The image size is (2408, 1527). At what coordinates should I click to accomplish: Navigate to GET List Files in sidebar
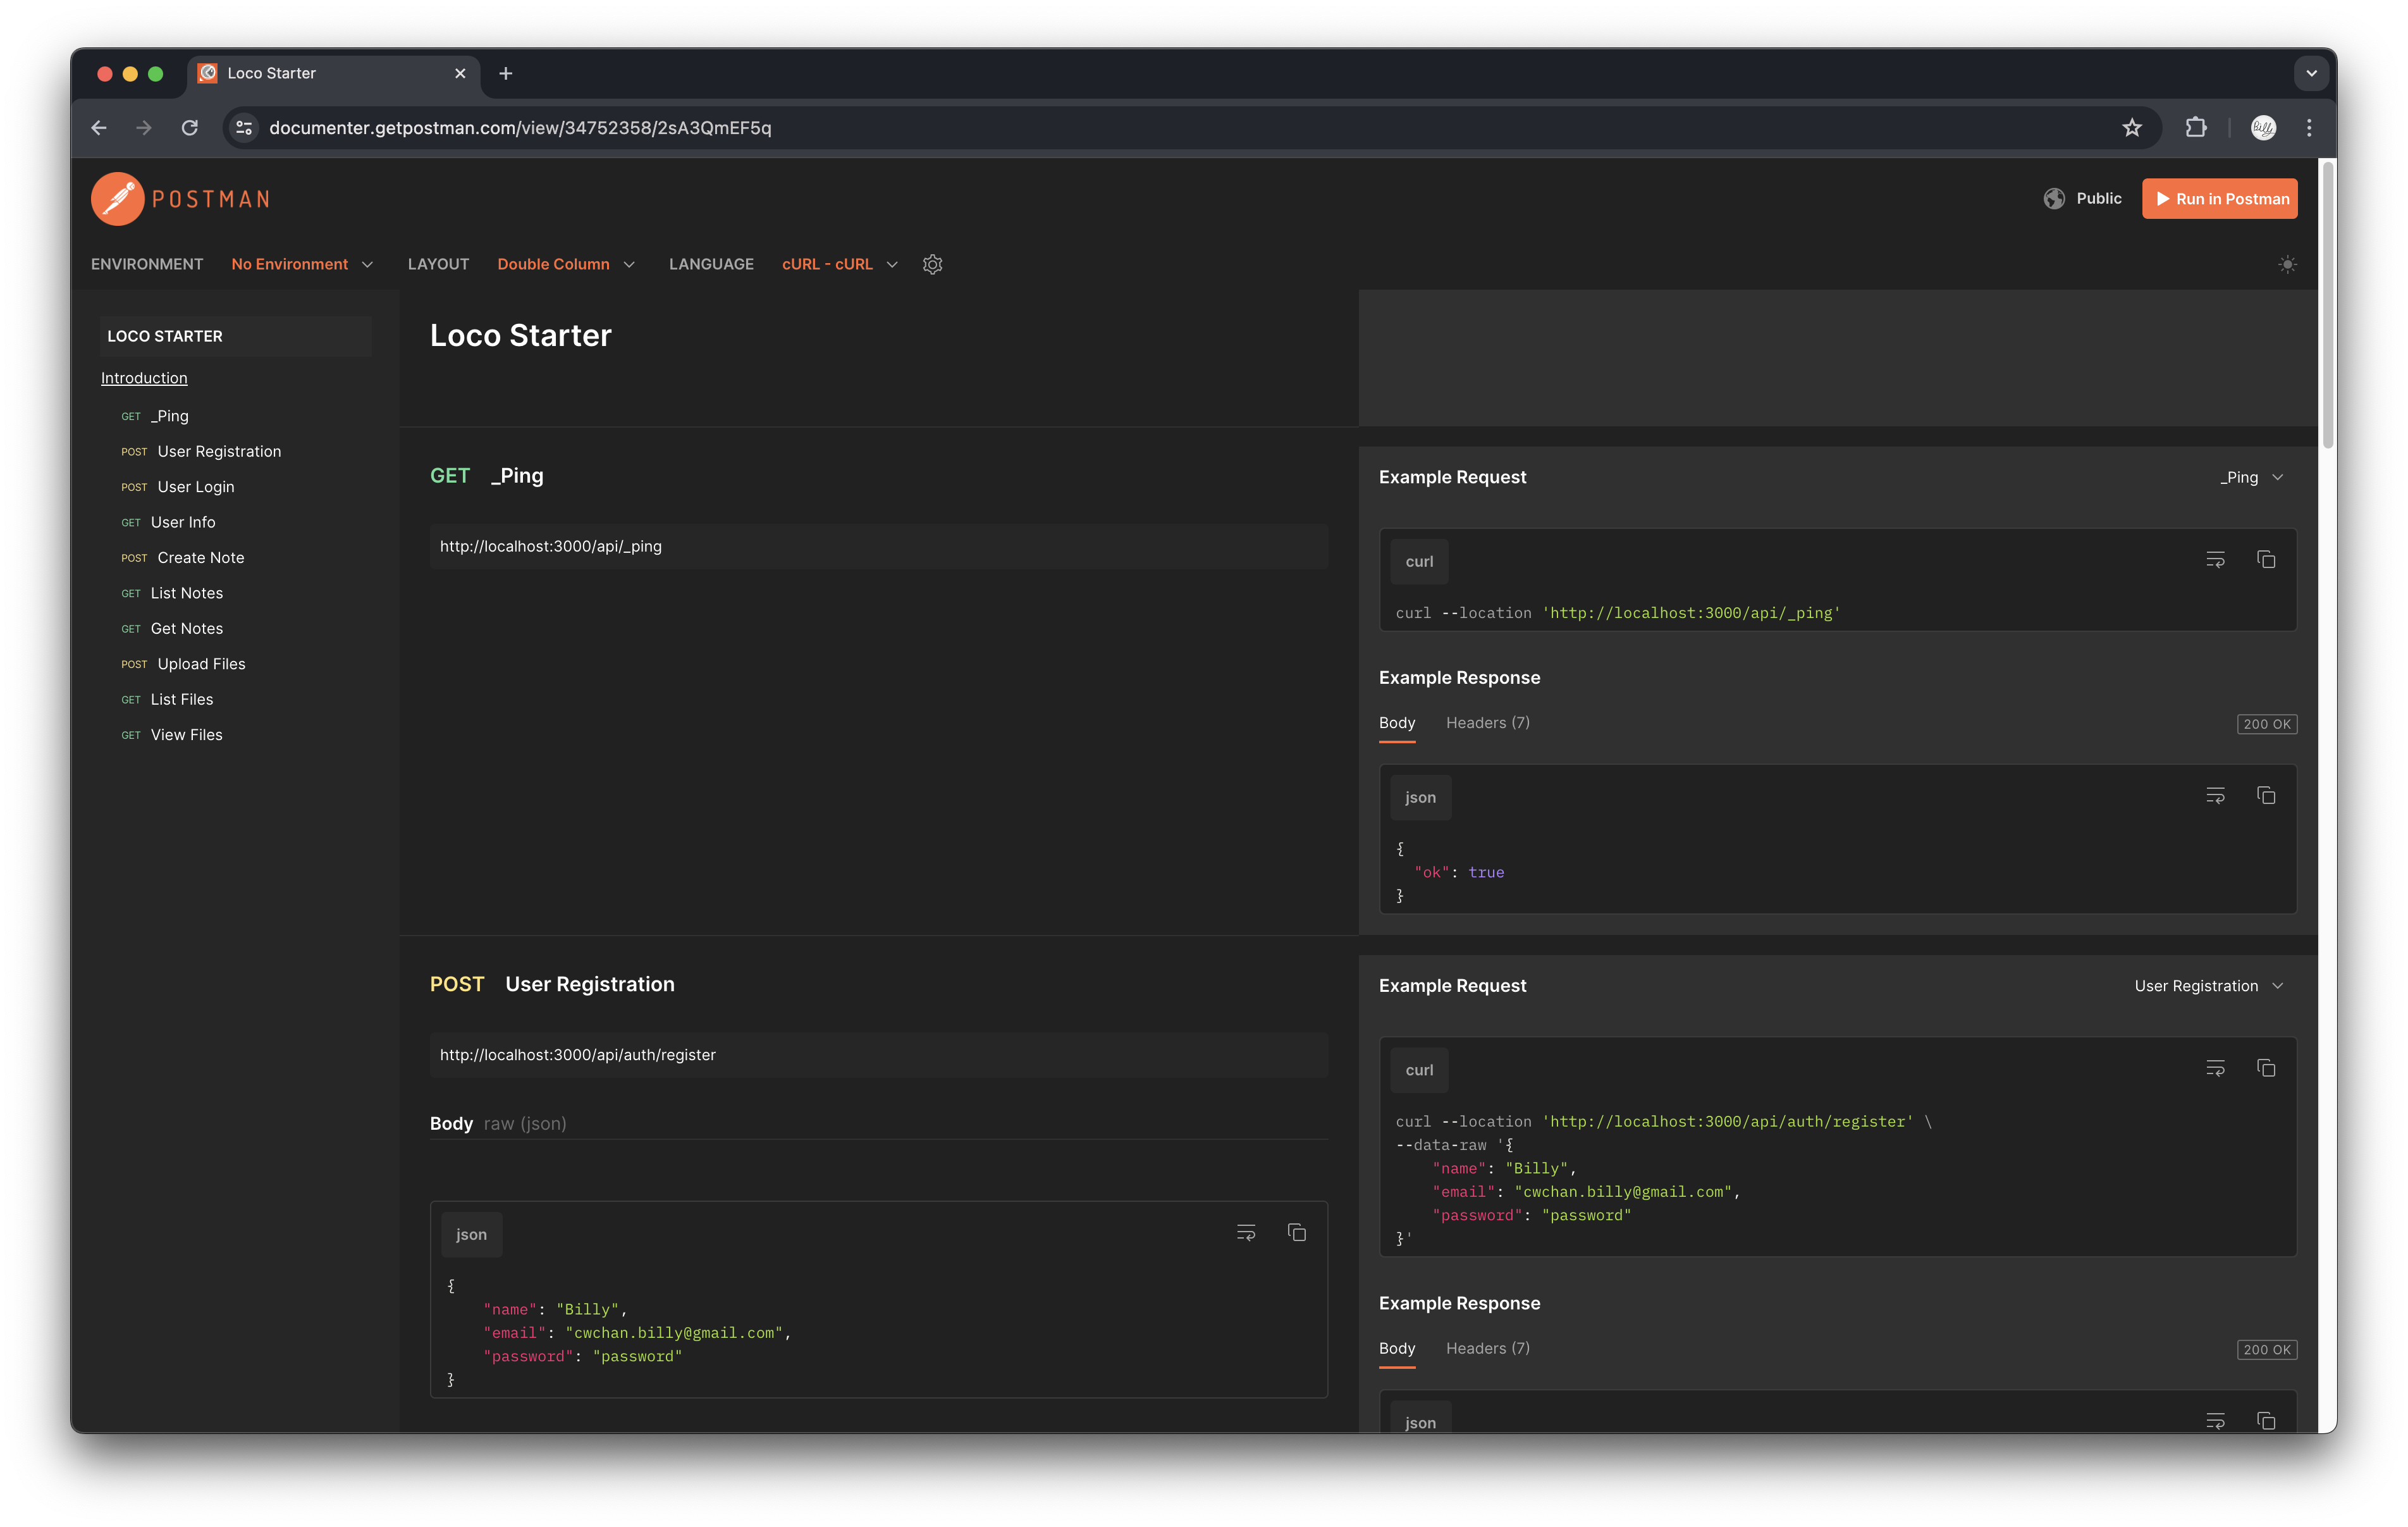[x=167, y=698]
